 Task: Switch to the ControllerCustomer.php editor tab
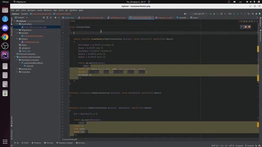[92, 18]
